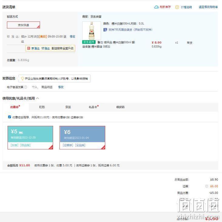Deselect the ¥6 运费券 coupon
Image resolution: width=222 pixels, height=222 pixels.
point(82,138)
